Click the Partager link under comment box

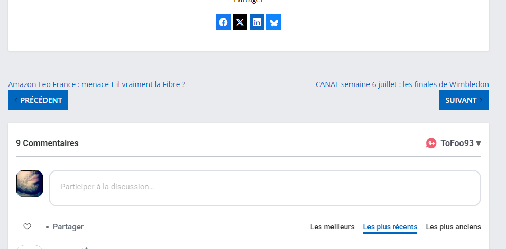(68, 227)
